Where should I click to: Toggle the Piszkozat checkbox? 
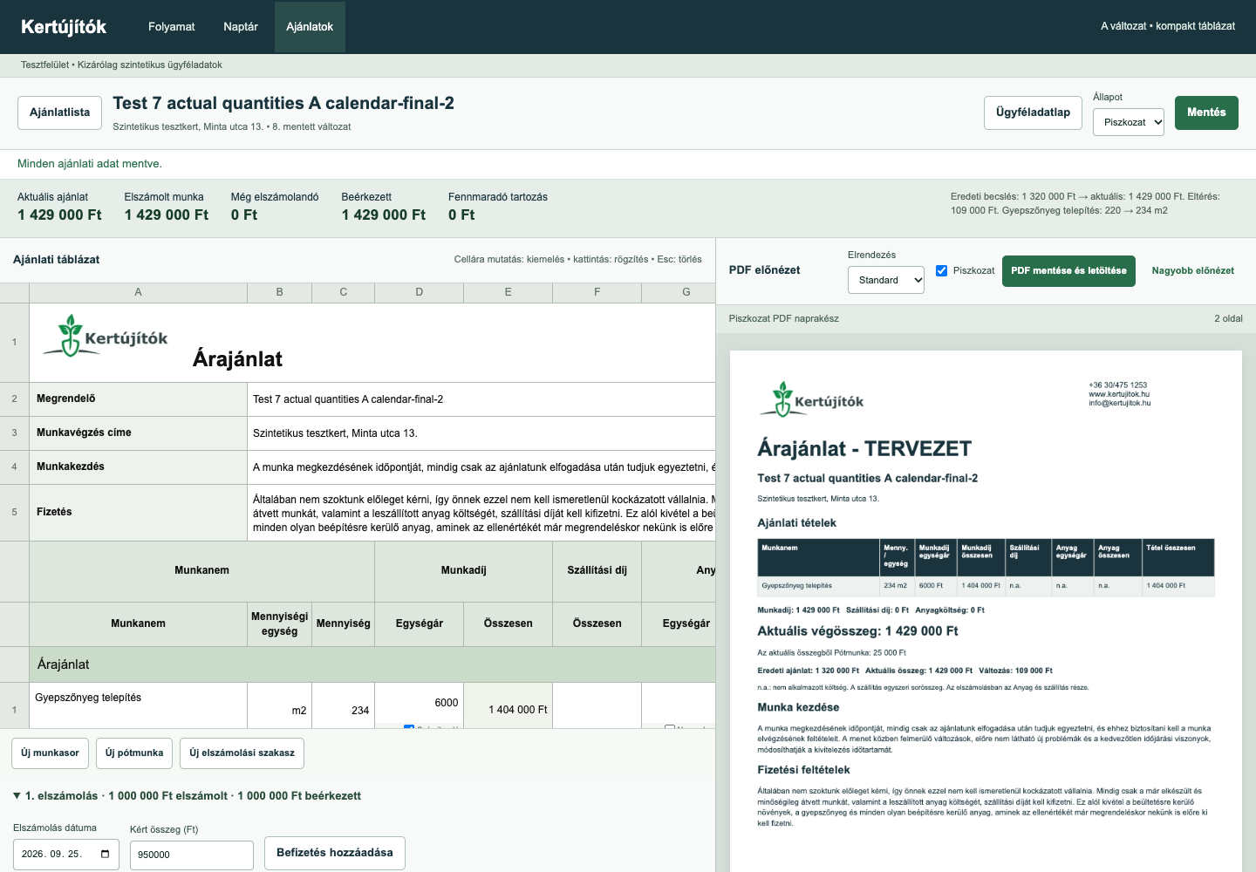[x=942, y=270]
